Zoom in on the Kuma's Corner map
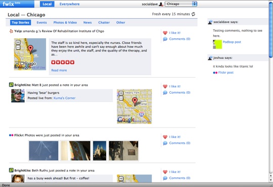 (121, 93)
